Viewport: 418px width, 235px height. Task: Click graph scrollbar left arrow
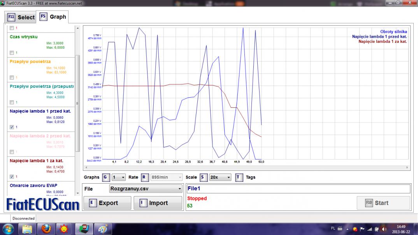[86, 168]
